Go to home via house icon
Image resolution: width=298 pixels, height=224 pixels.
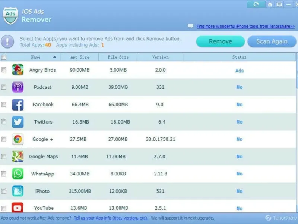click(x=270, y=4)
